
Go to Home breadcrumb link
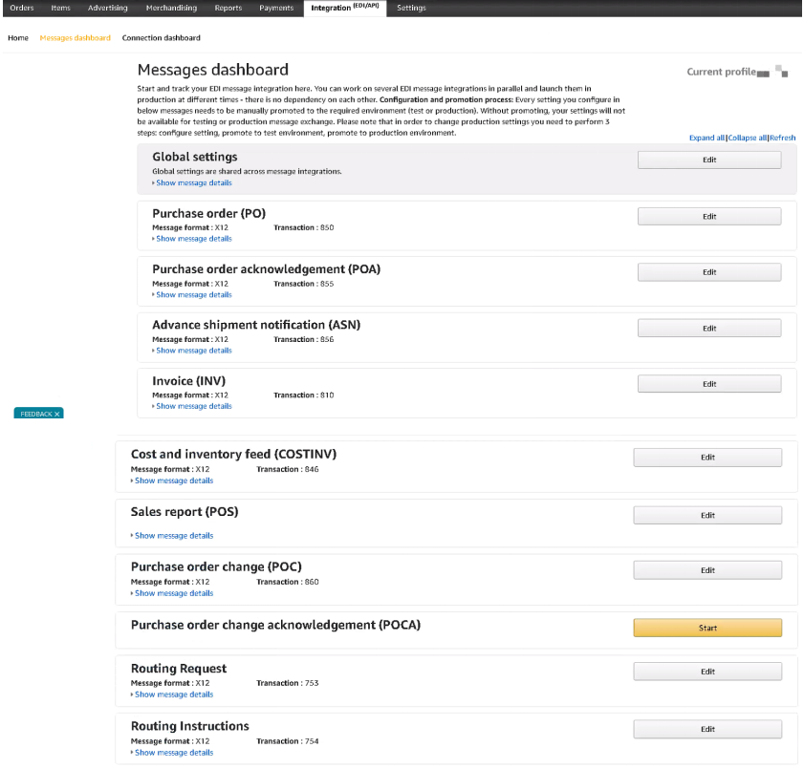click(18, 38)
